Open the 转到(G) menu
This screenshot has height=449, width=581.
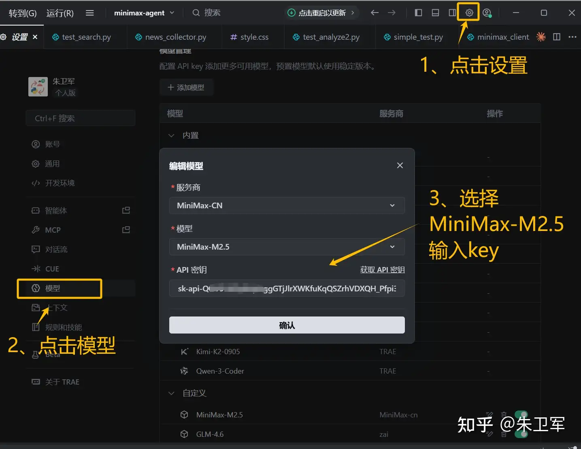click(x=23, y=13)
